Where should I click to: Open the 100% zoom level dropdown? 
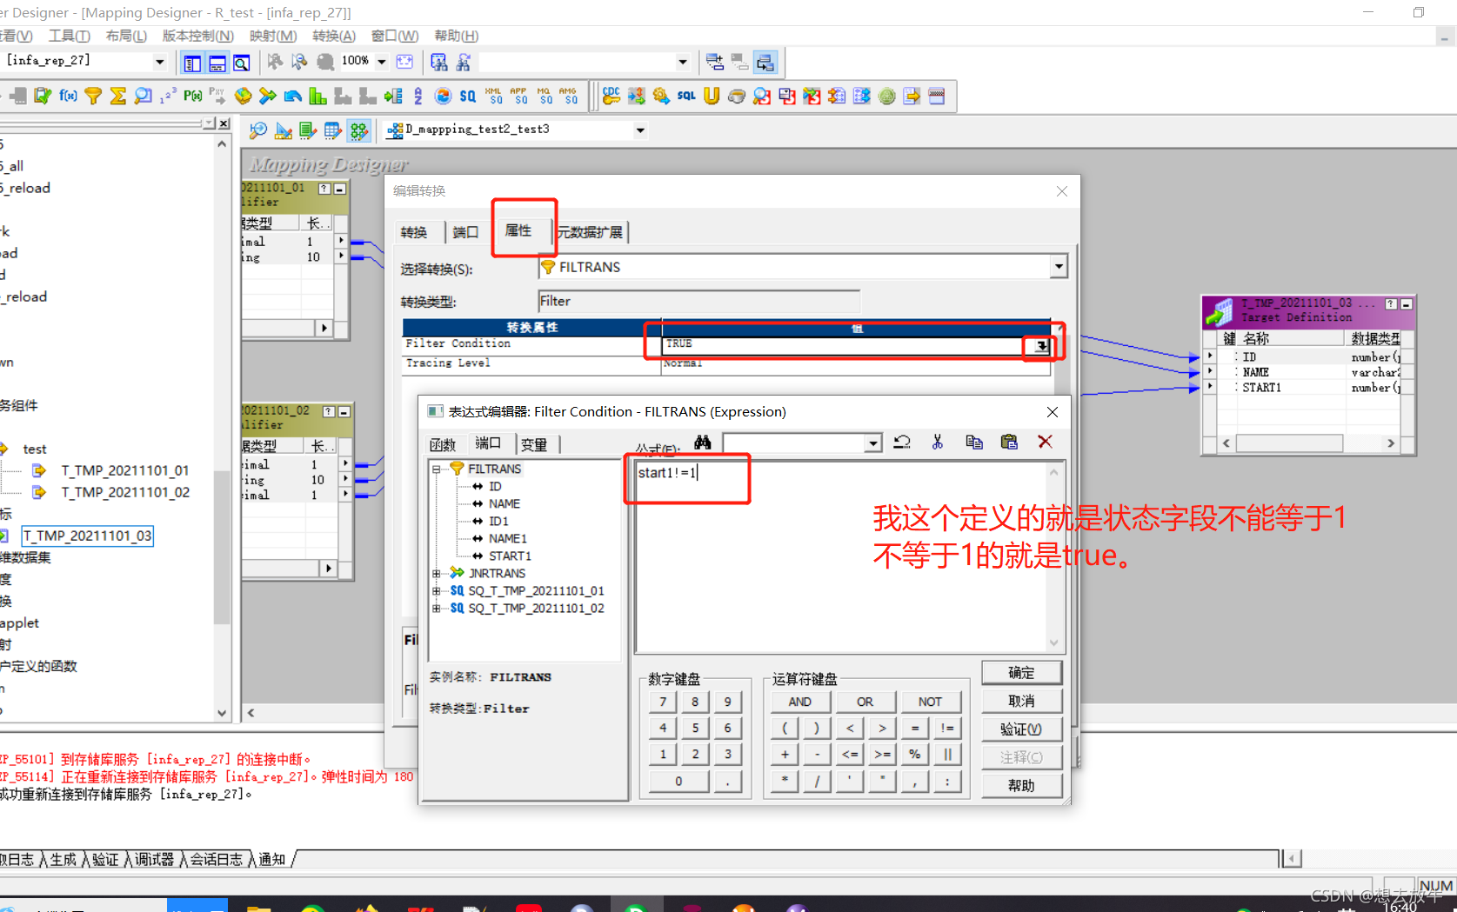(382, 62)
